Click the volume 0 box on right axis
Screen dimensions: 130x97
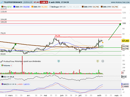pyautogui.click(x=123, y=73)
